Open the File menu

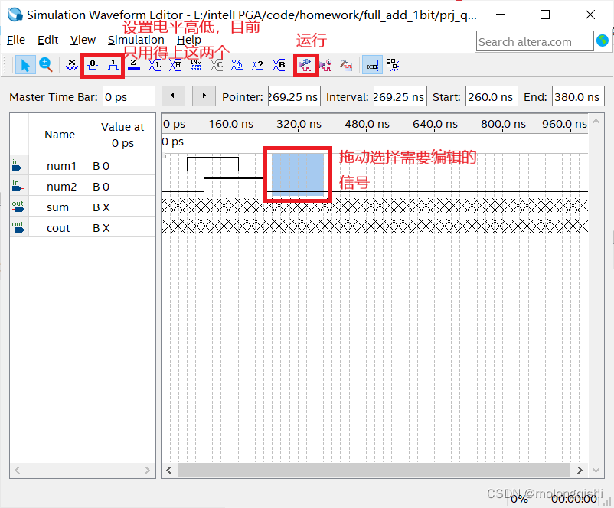(x=16, y=40)
